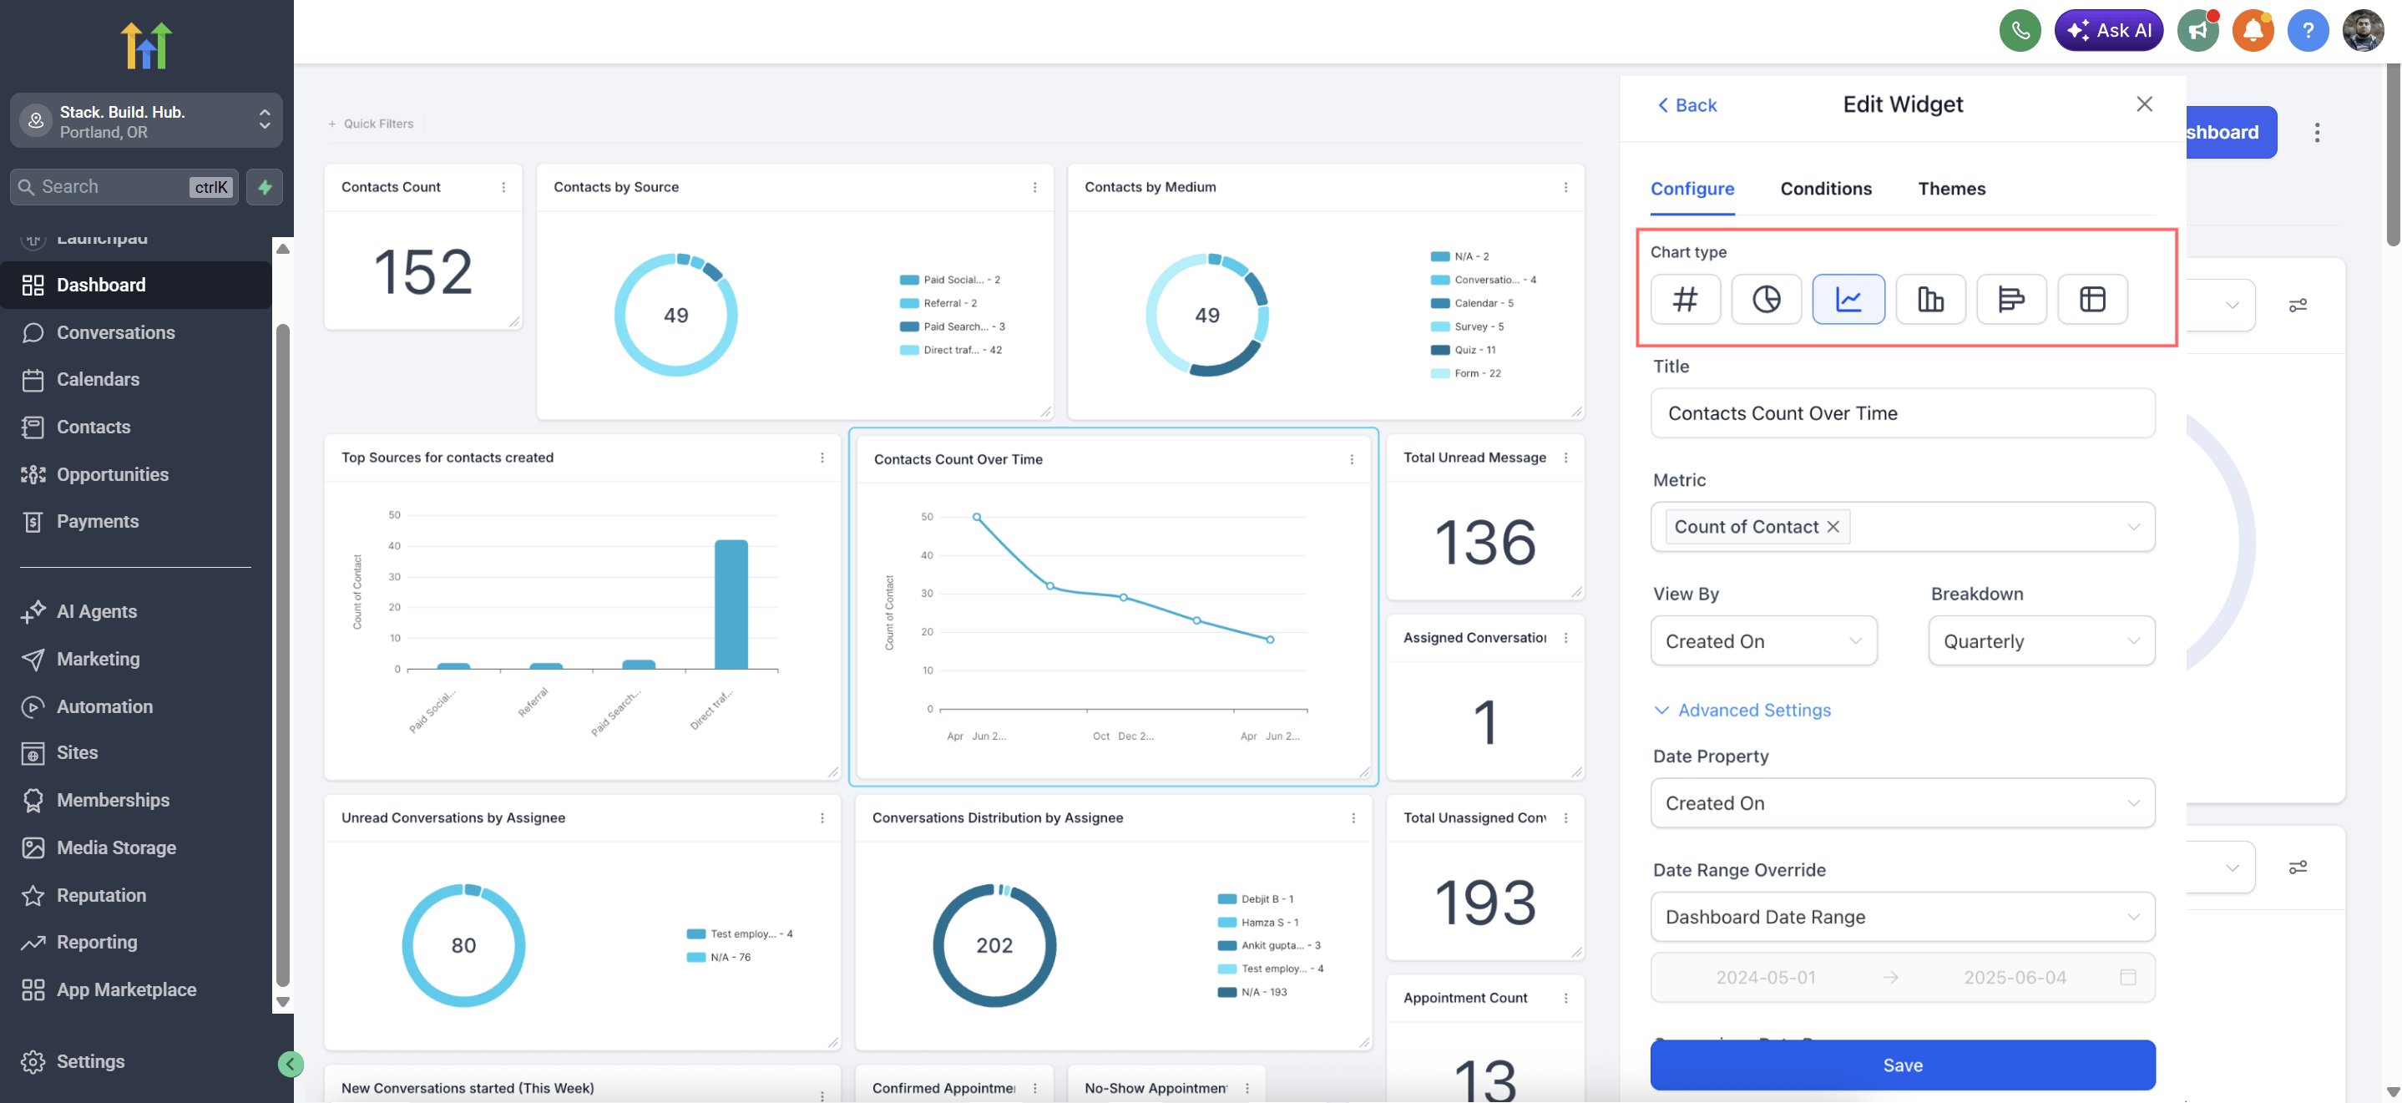Open Opportunities in the sidebar
This screenshot has width=2402, height=1103.
coord(136,474)
